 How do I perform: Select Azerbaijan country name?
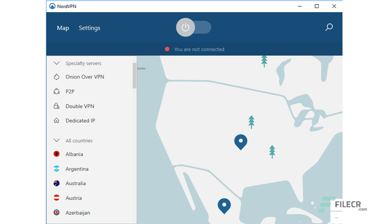tap(78, 212)
